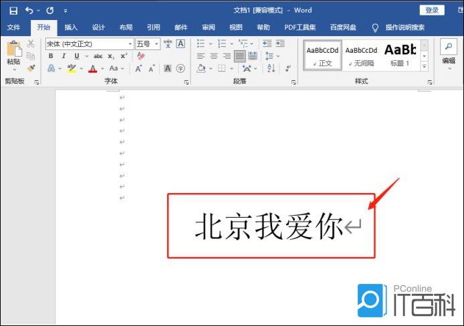The width and height of the screenshot is (464, 326).
Task: Click the Borders icon
Action: [x=222, y=69]
